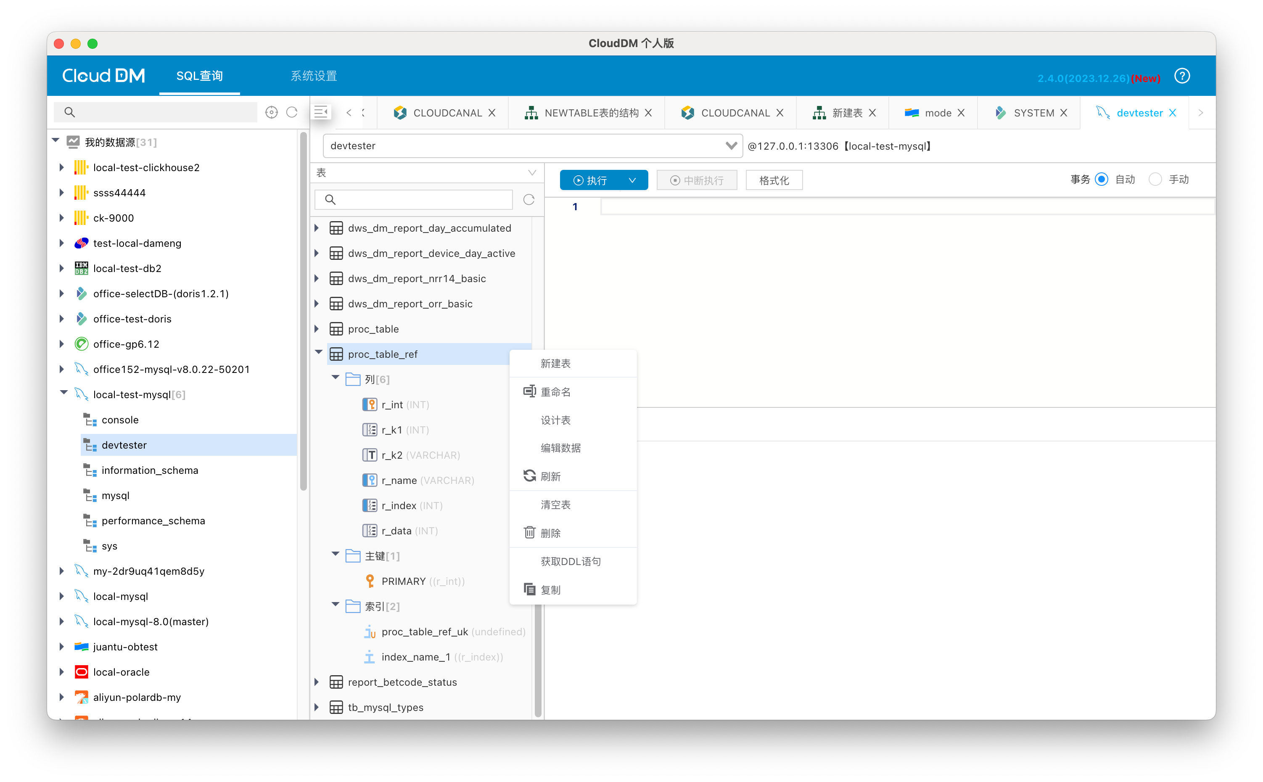The image size is (1263, 782).
Task: Click the locate datasource target icon
Action: pyautogui.click(x=272, y=112)
